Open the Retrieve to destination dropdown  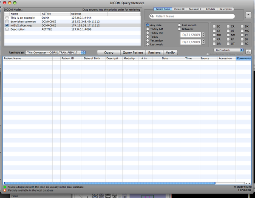pos(55,53)
